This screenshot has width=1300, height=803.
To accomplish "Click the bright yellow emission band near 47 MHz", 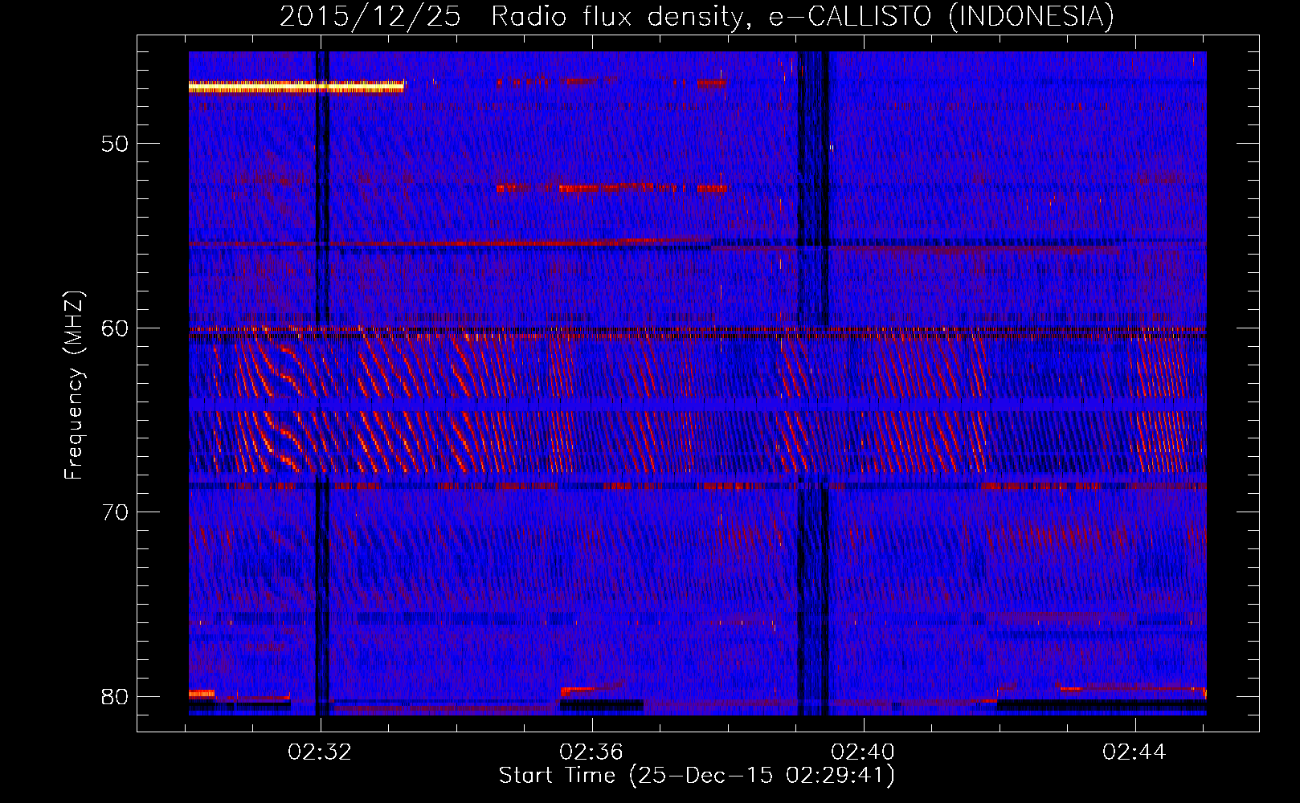I will point(296,86).
